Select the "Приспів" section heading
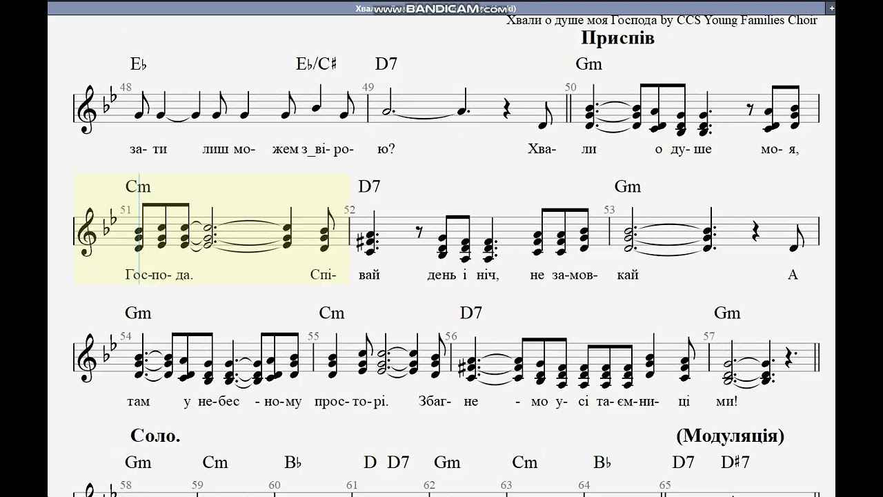883x497 pixels. [617, 38]
